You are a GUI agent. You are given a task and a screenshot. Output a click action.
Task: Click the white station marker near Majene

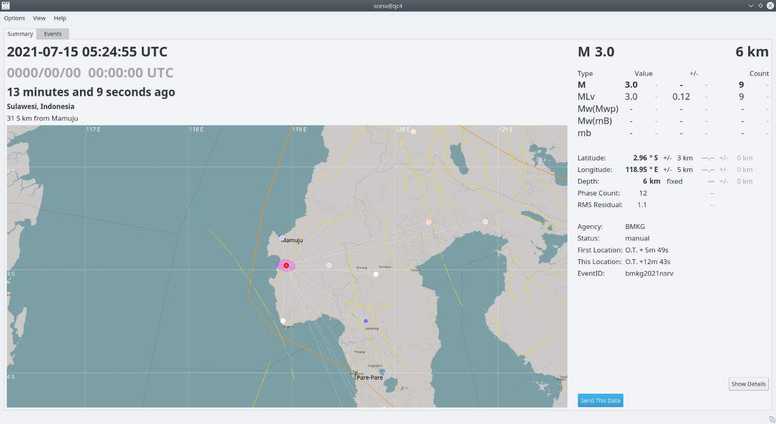pos(283,321)
